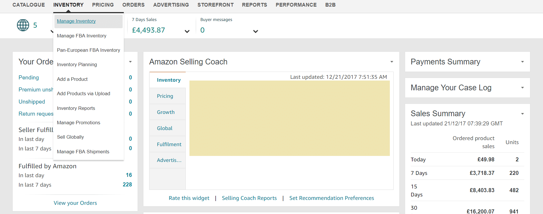Open the PRICING menu
The image size is (543, 214).
[103, 5]
